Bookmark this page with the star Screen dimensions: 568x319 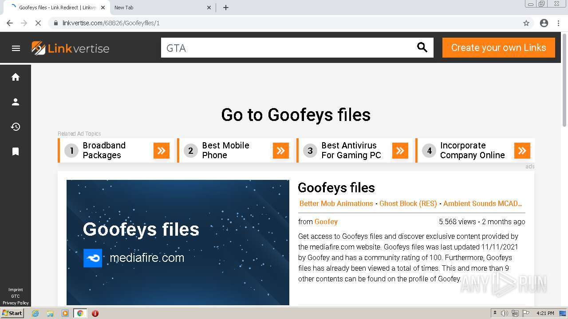(526, 23)
